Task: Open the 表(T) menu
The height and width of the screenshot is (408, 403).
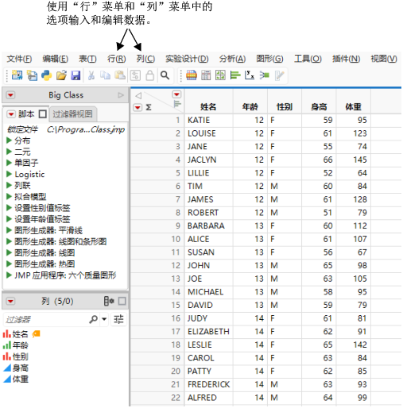Action: pos(87,59)
